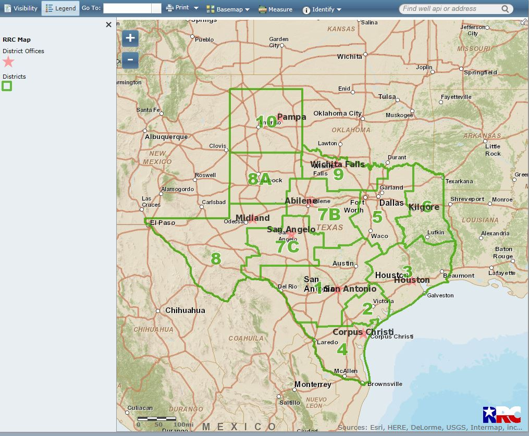
Task: Select the Measure tool
Action: pyautogui.click(x=275, y=9)
